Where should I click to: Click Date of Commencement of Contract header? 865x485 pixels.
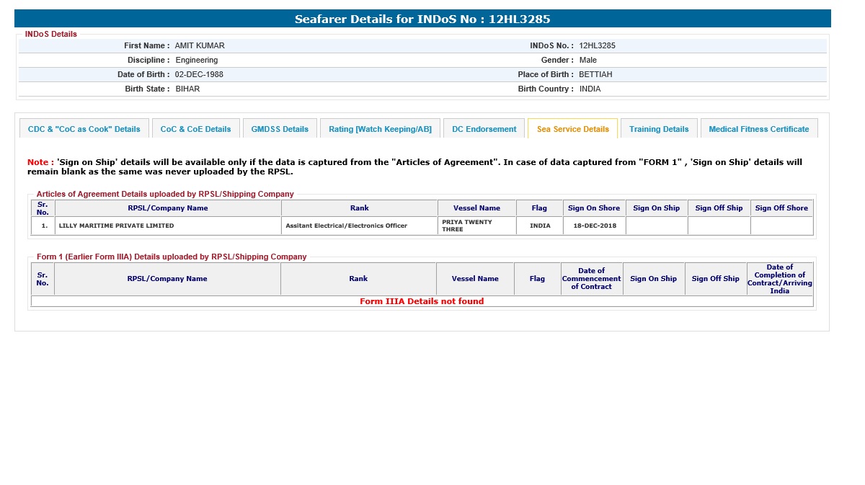click(591, 279)
